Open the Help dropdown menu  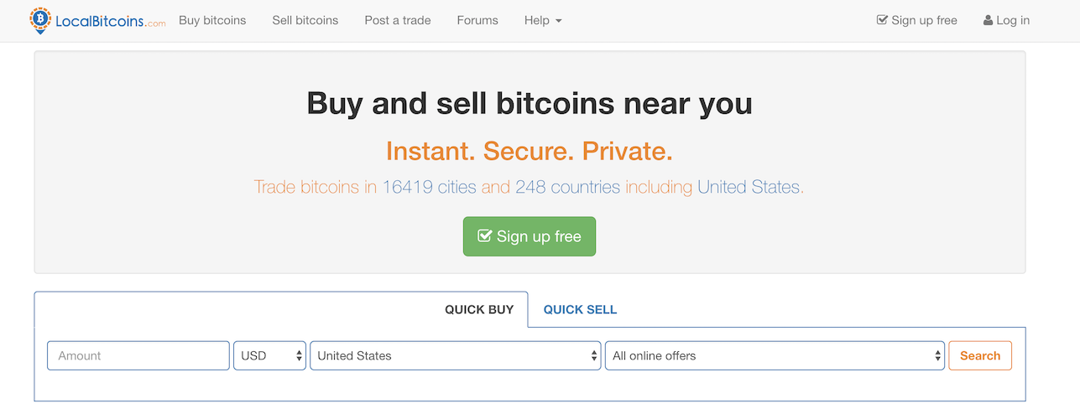(x=542, y=20)
